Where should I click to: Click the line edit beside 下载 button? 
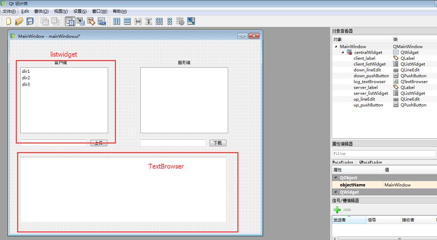(x=173, y=143)
